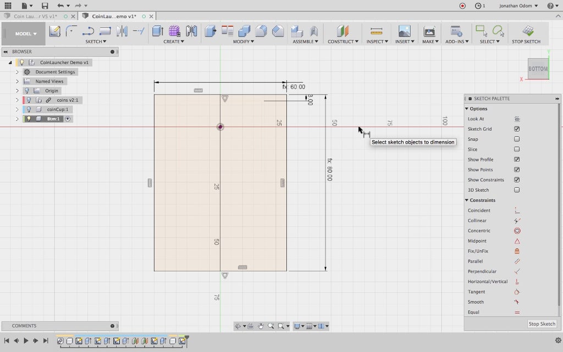Click the timeline play button
563x352 pixels.
[26, 341]
